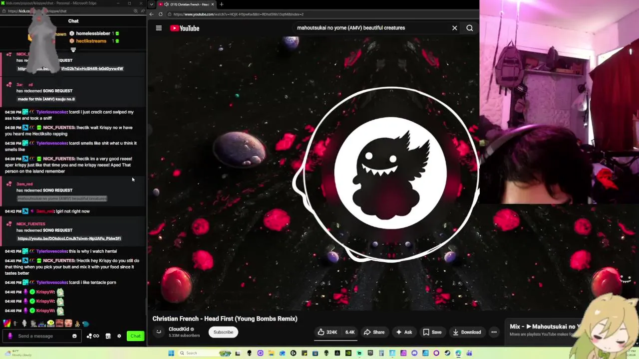Close the Christian French YouTube tab
The width and height of the screenshot is (639, 359).
pyautogui.click(x=212, y=4)
